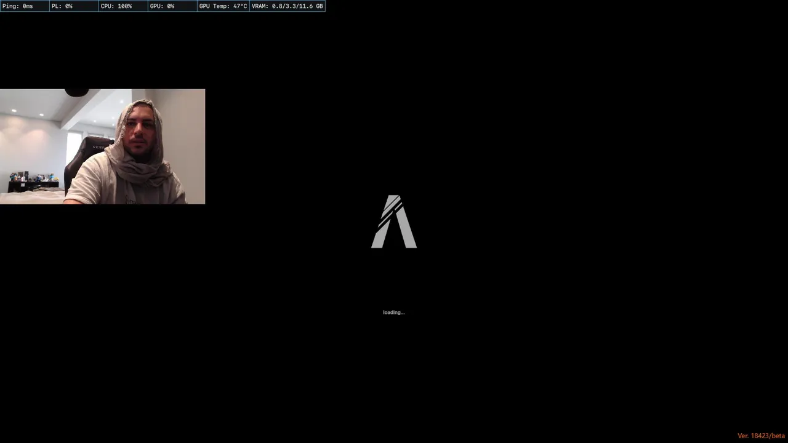Click the Ver. 18423/beta version label
788x443 pixels.
click(x=761, y=436)
